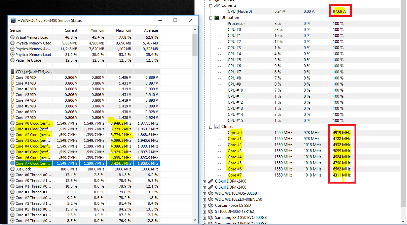This screenshot has height=225, width=407.
Task: Expand the Corsair Force LS SSD node
Action: 205,205
